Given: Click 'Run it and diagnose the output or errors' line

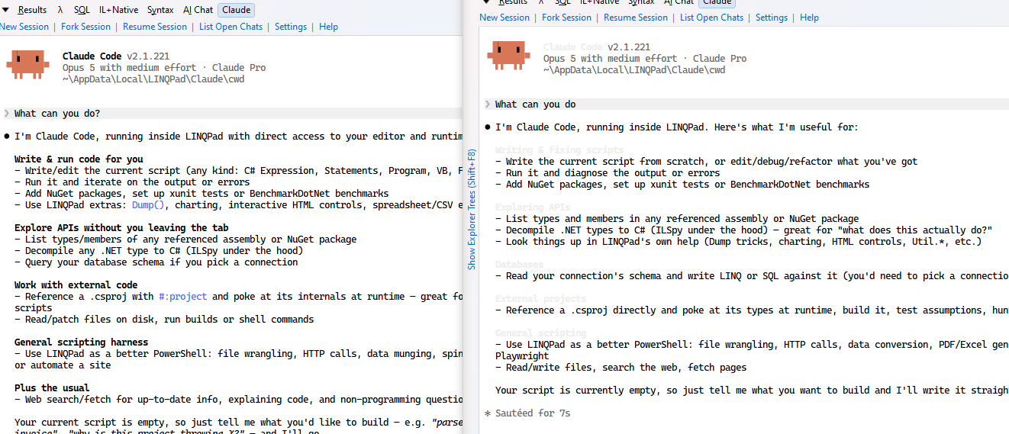Looking at the screenshot, I should click(608, 173).
